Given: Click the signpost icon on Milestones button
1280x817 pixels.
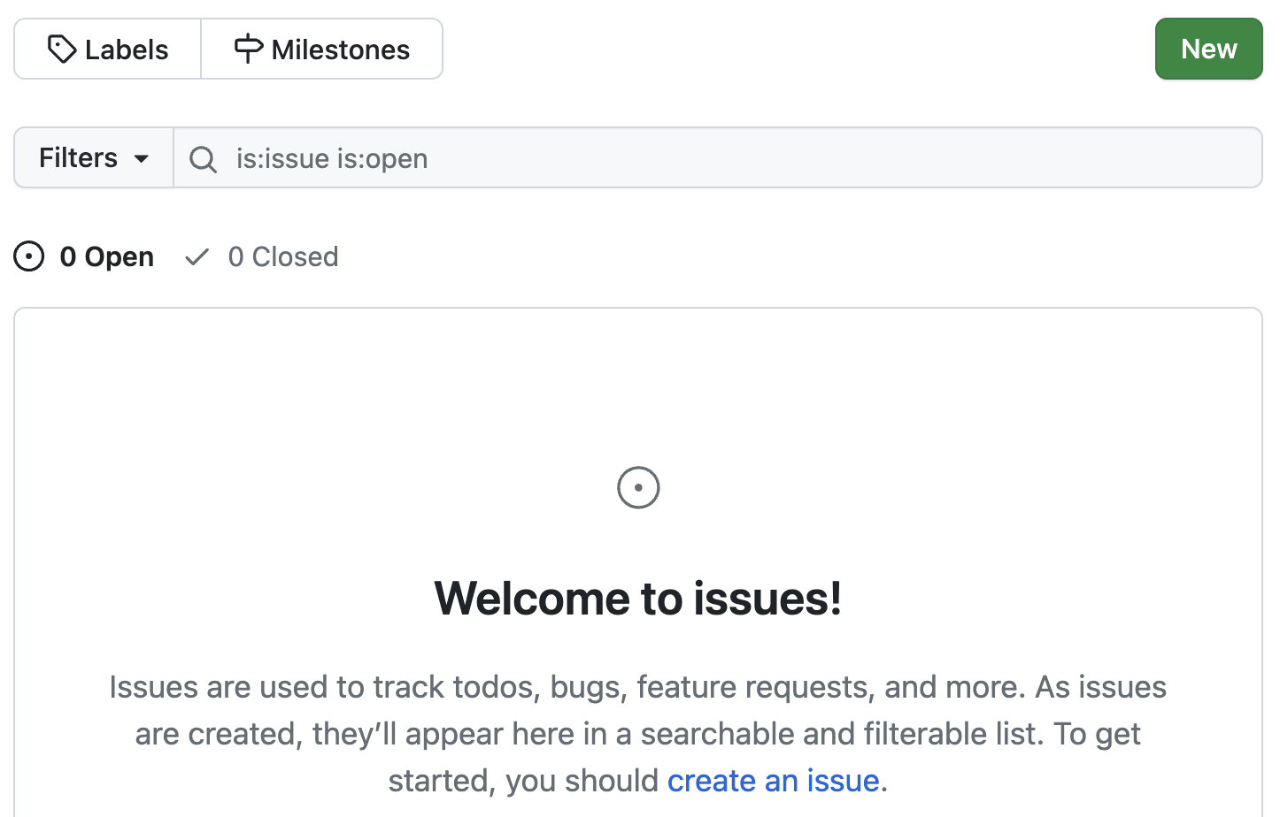Looking at the screenshot, I should pyautogui.click(x=249, y=49).
